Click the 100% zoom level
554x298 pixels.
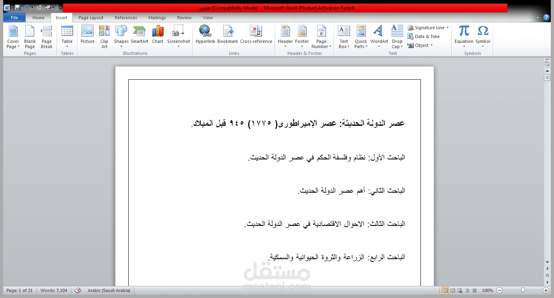pyautogui.click(x=487, y=290)
